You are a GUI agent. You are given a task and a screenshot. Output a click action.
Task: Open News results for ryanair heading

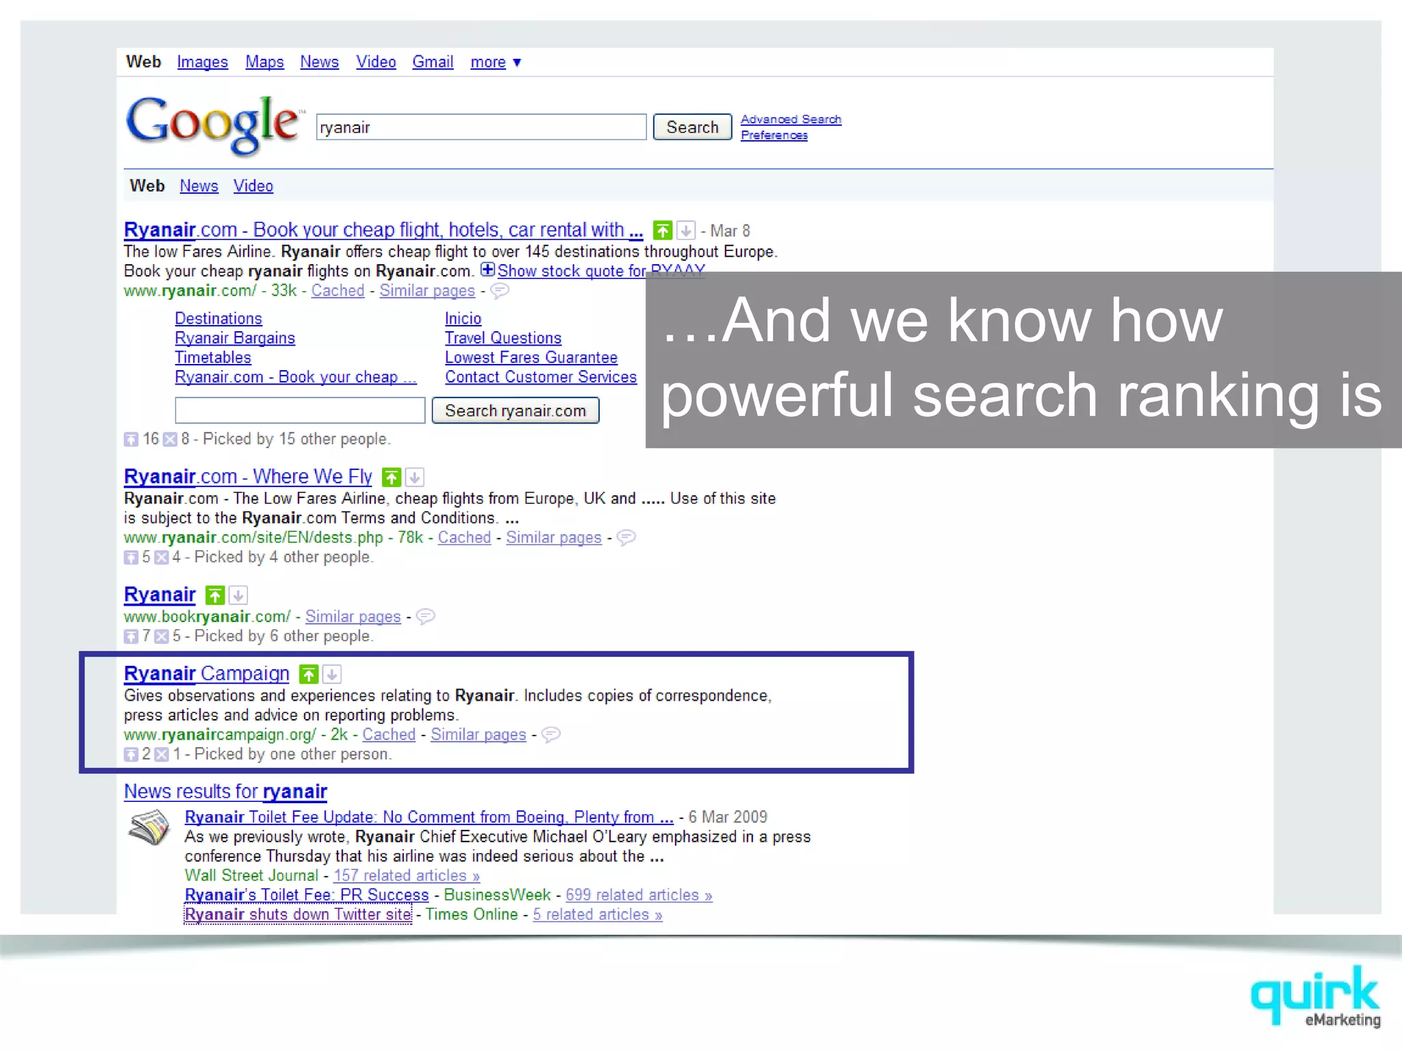(225, 792)
